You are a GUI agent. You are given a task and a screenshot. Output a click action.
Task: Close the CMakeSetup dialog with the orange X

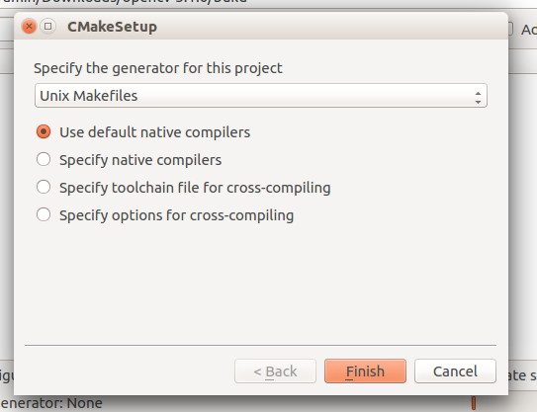(x=29, y=27)
